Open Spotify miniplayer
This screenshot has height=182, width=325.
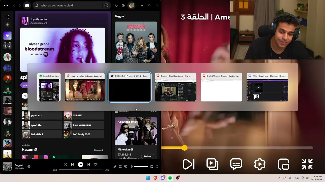(x=152, y=167)
